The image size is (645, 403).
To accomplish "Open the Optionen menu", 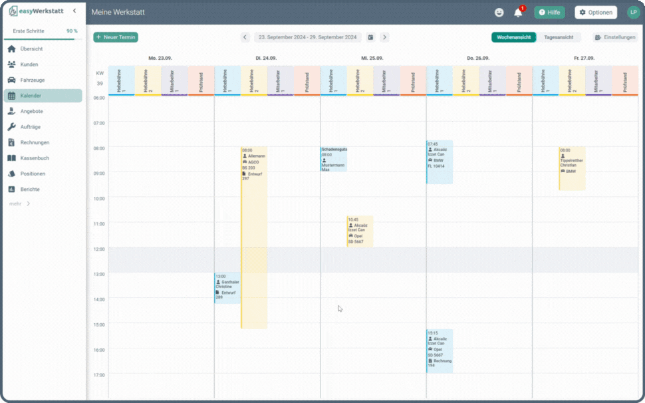I will tap(595, 12).
